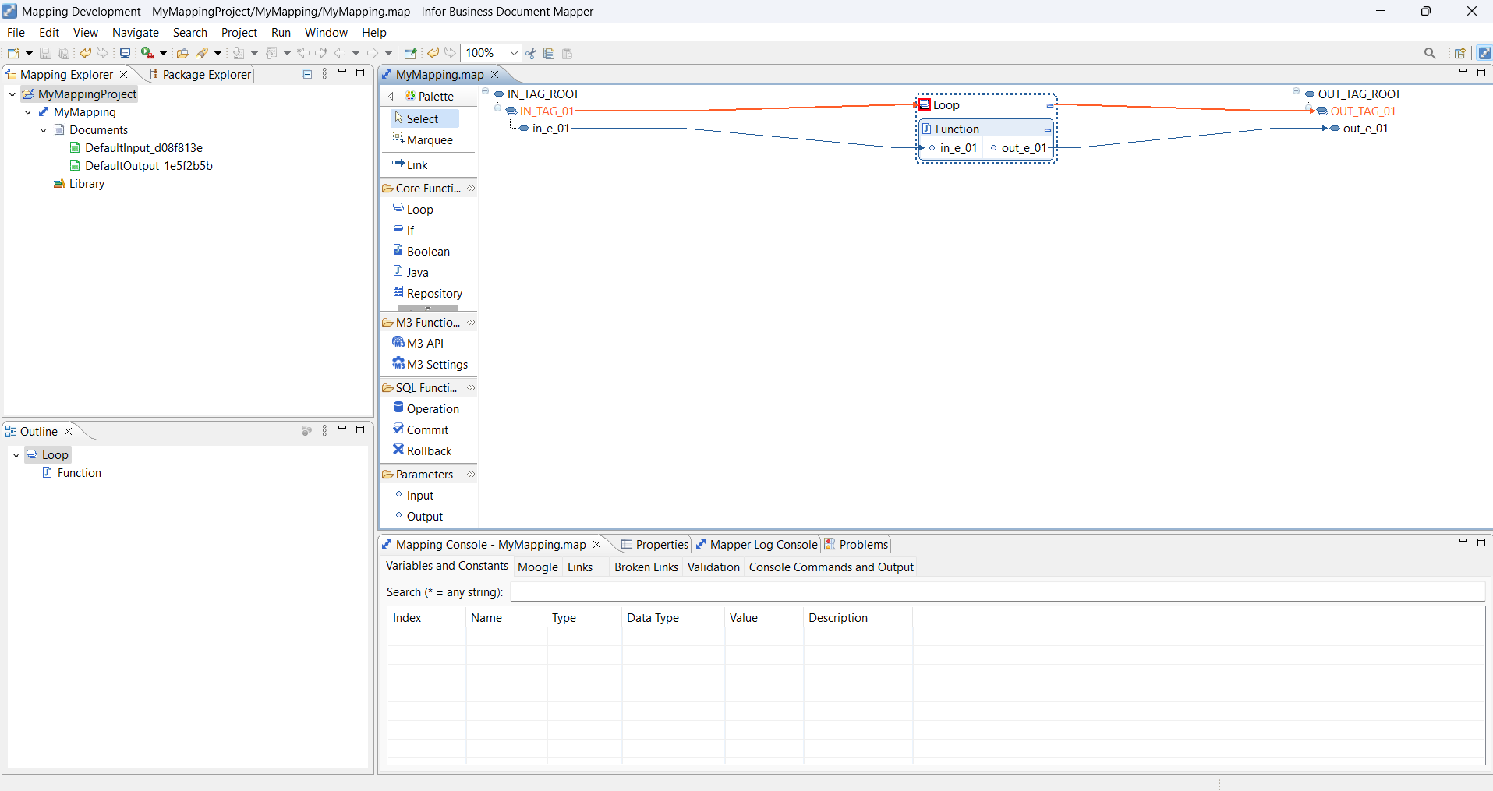Select the M3 API palette item
This screenshot has width=1493, height=791.
[x=425, y=343]
